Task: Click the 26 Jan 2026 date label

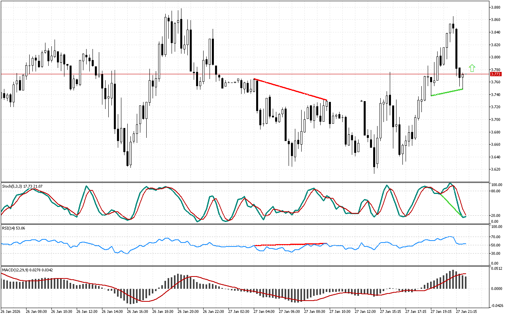Action: point(12,311)
